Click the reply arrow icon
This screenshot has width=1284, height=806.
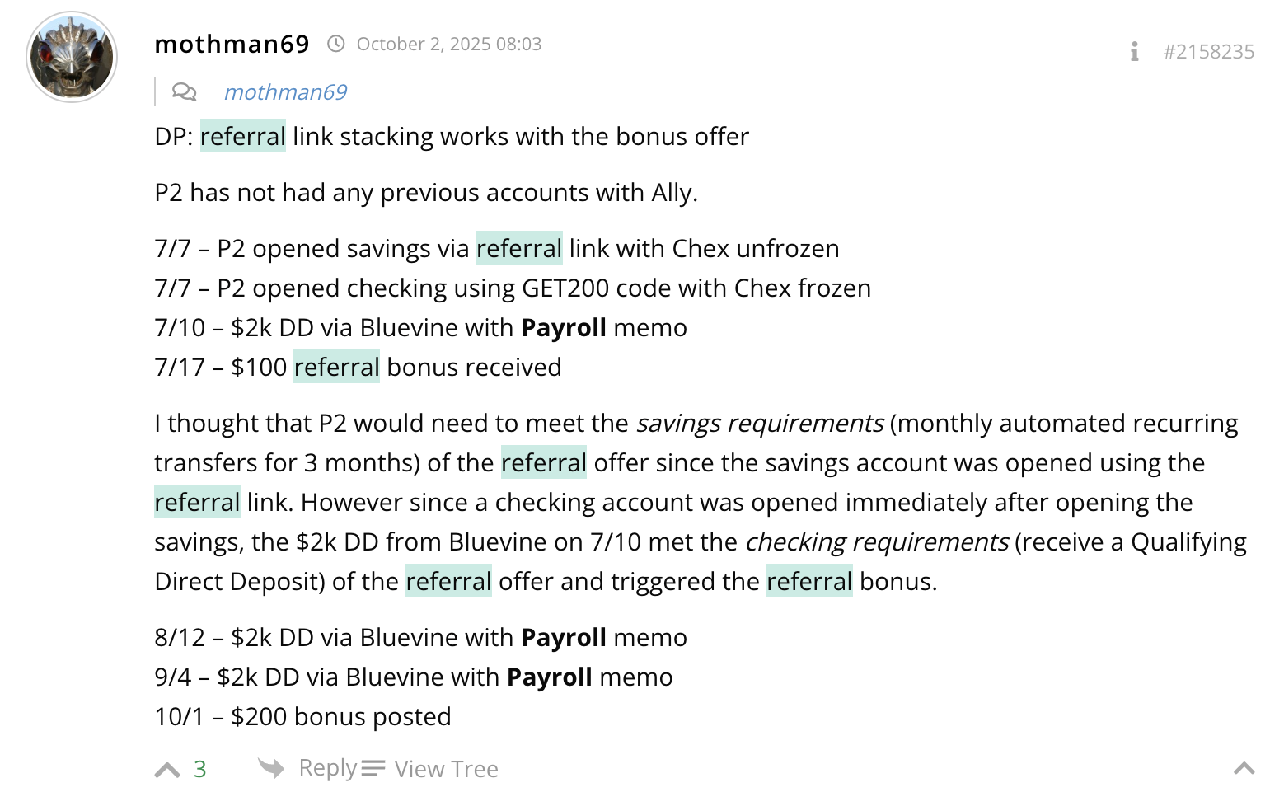click(270, 768)
